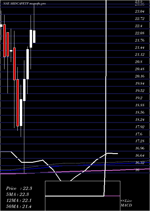The width and height of the screenshot is (150, 211).
Task: Click the 17.28 price axis label
Action: (140, 141)
